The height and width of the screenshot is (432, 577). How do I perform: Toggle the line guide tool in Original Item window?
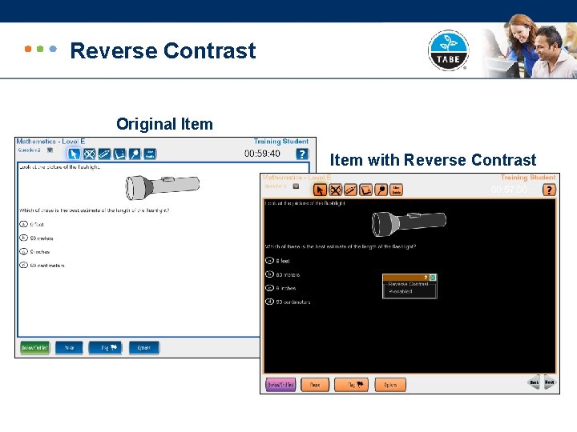click(x=150, y=154)
